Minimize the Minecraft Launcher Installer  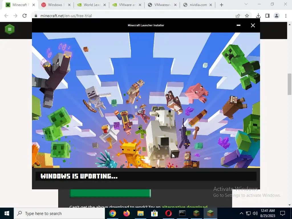click(x=238, y=25)
